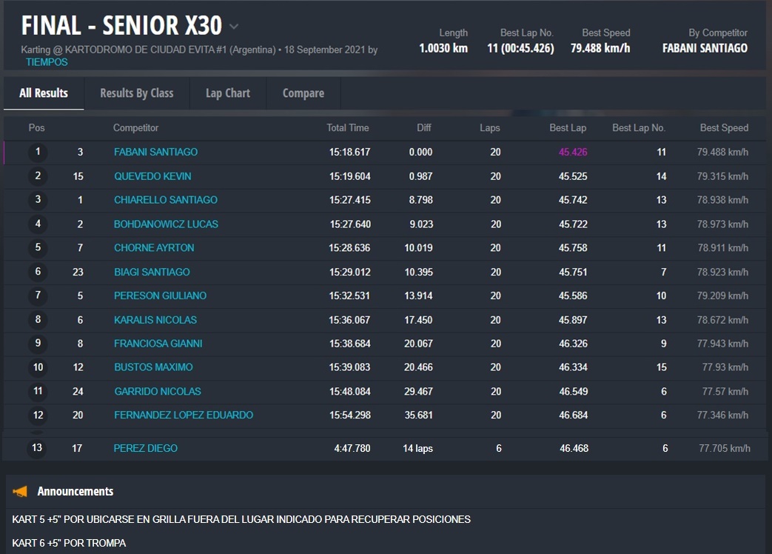Click the position 1 circle badge

pos(38,153)
